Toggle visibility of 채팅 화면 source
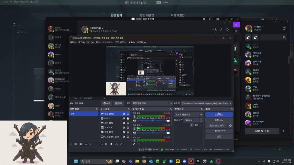 [124, 132]
